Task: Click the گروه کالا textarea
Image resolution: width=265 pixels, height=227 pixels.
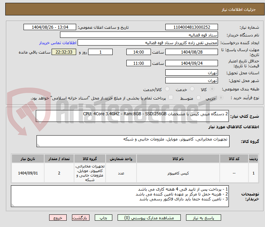Action: [x=133, y=141]
